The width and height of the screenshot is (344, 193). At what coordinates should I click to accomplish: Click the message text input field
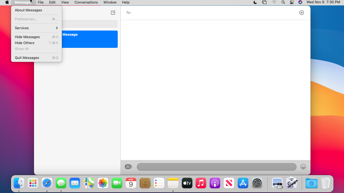tap(217, 167)
